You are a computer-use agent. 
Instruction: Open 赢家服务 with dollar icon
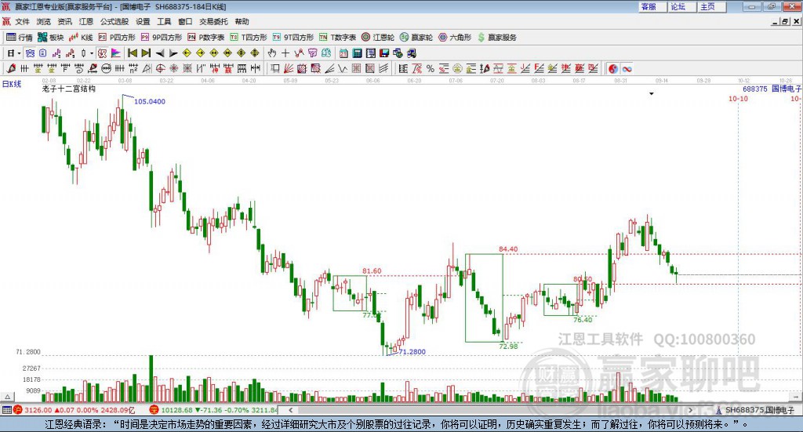pos(496,38)
